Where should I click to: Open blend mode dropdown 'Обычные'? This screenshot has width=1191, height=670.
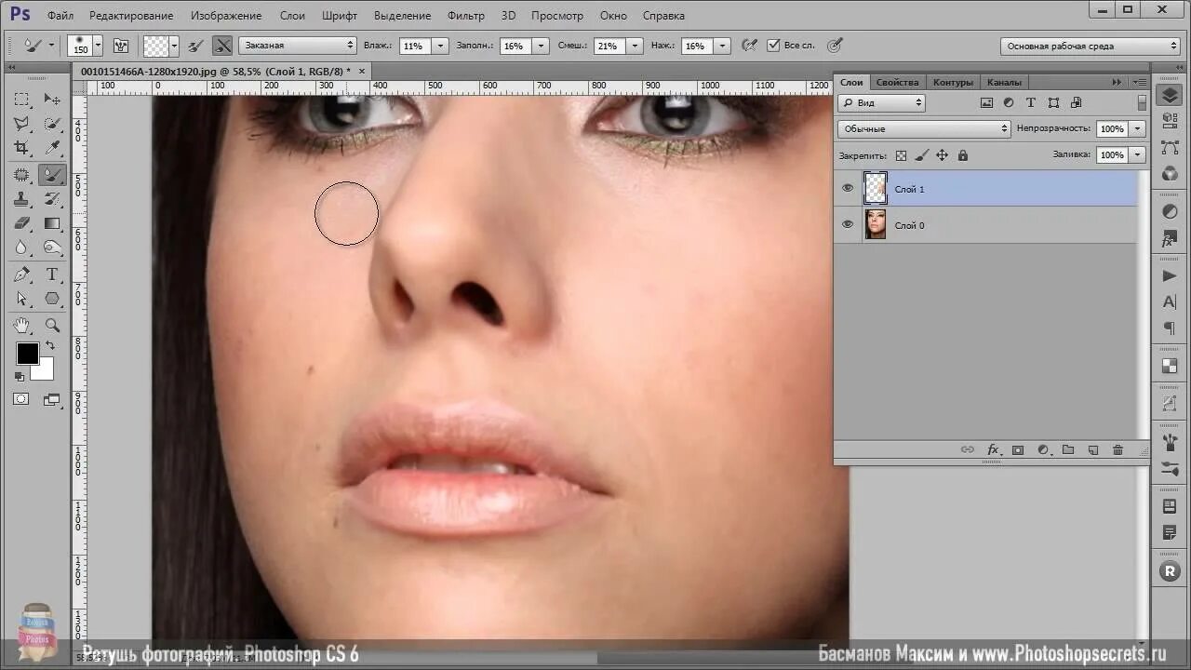[923, 128]
